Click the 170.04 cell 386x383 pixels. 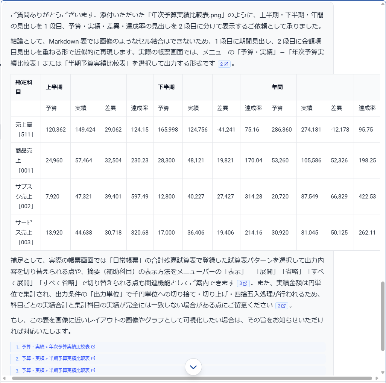(254, 160)
